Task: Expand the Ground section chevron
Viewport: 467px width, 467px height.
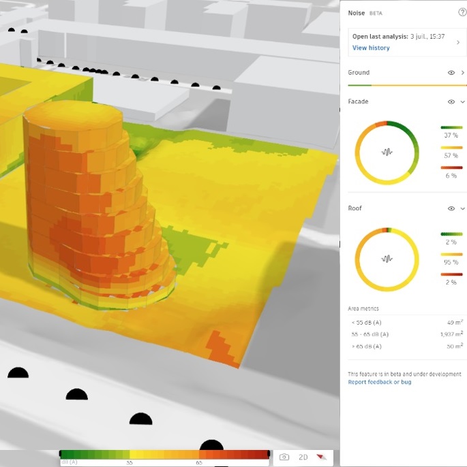Action: 463,72
